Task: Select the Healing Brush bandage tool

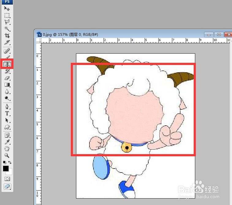Action: point(7,51)
